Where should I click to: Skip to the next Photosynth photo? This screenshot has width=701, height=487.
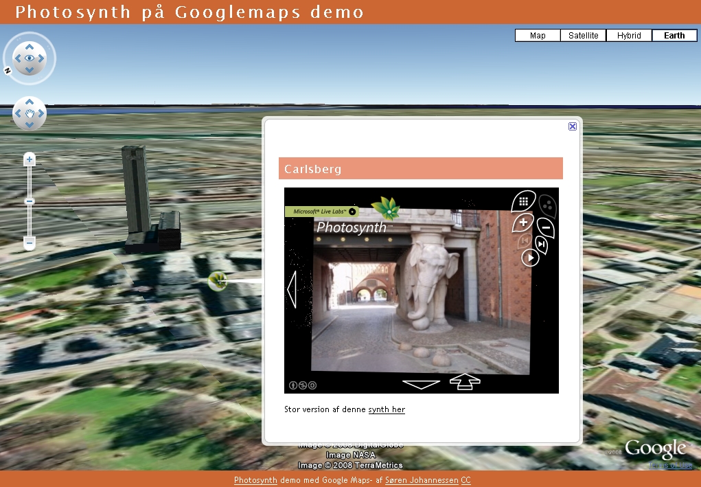[x=542, y=245]
